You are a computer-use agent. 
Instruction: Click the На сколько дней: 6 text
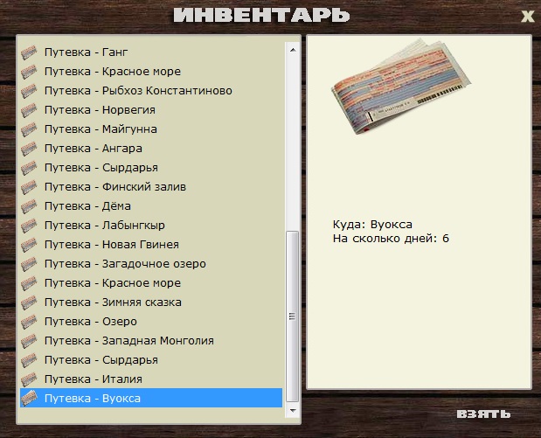[x=391, y=239]
